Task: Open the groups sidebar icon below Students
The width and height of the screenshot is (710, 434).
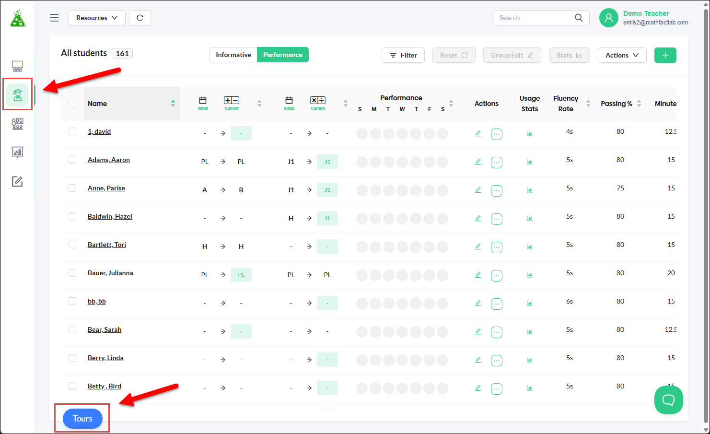Action: point(17,124)
